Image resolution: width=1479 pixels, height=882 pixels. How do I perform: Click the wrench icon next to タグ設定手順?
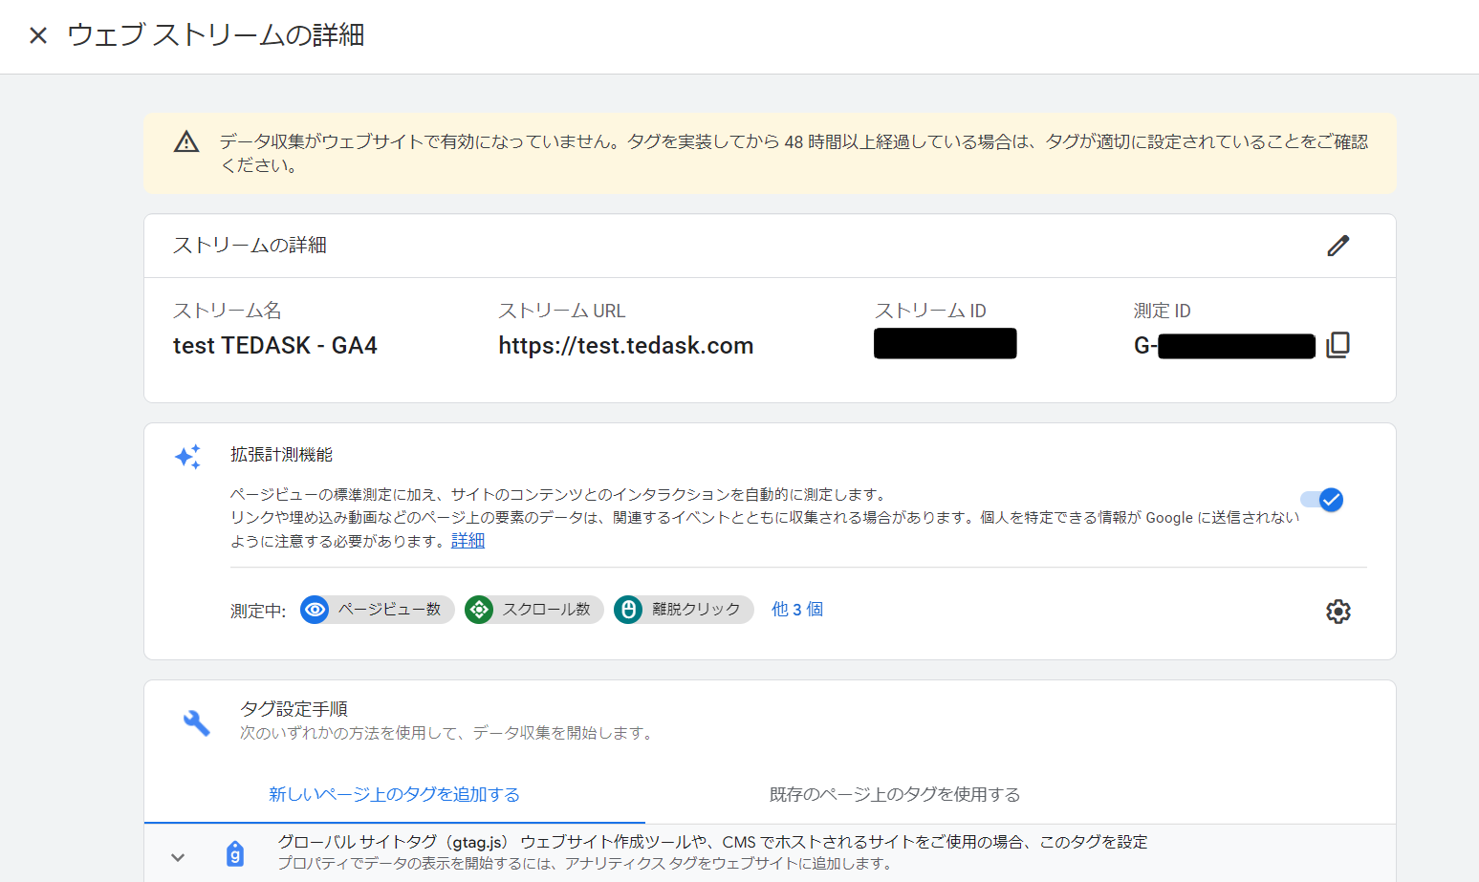coord(196,722)
